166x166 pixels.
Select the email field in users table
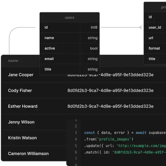click(49, 59)
